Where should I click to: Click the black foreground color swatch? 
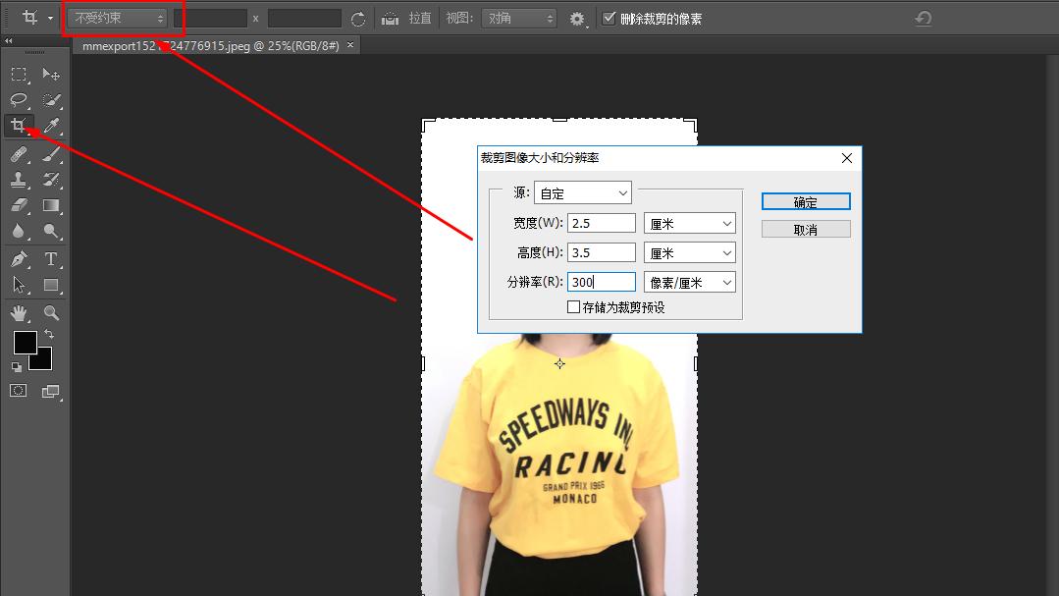[x=24, y=344]
